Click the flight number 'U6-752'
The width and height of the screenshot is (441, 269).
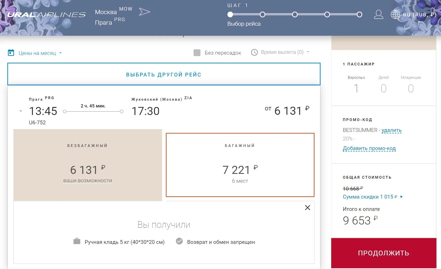(37, 123)
